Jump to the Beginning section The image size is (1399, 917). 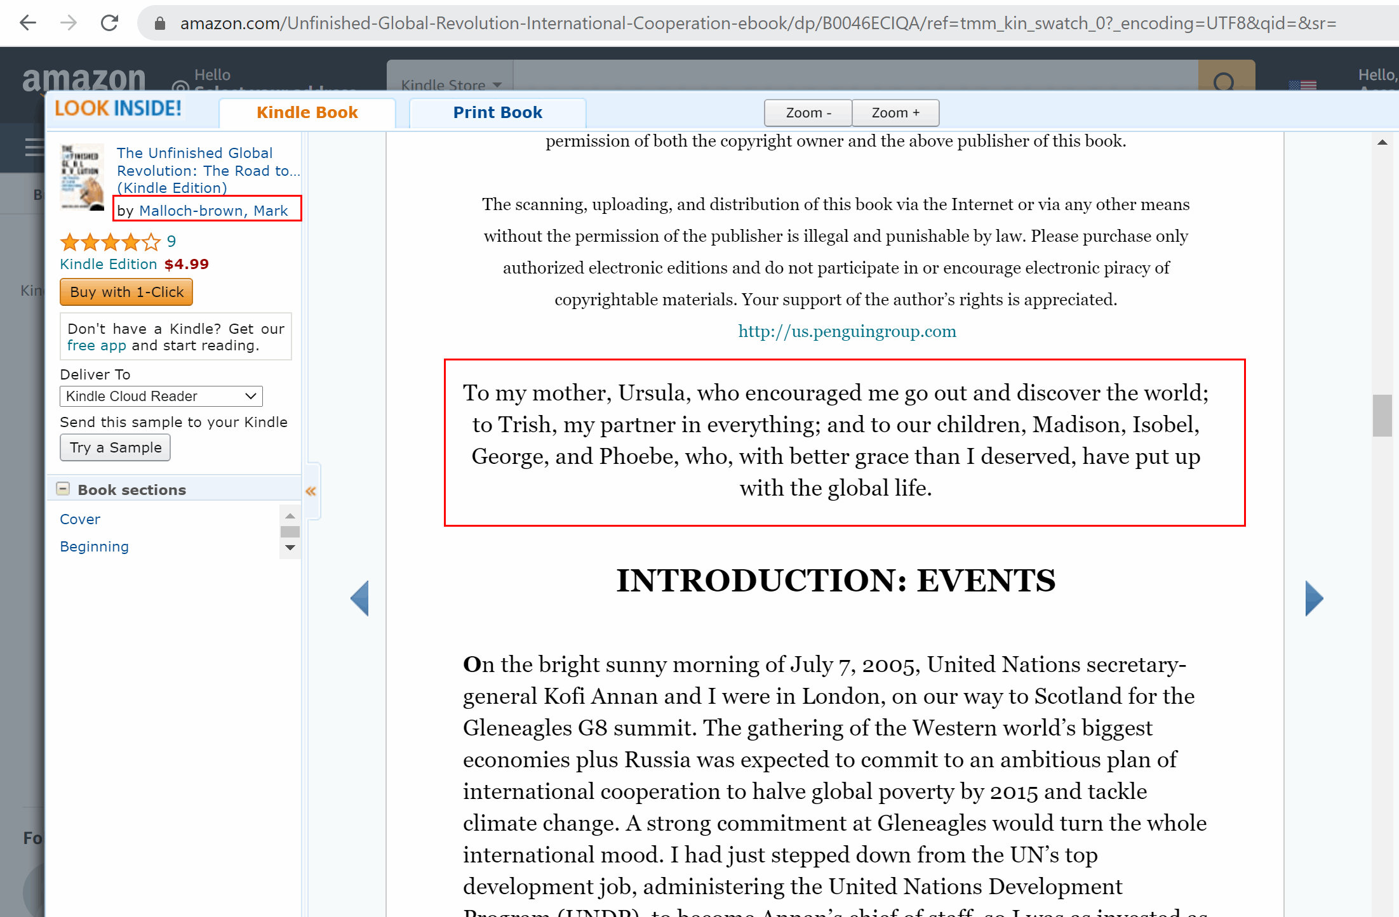94,546
